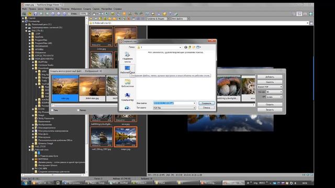335x188 pixels.
Task: Enable the Рамка checkbox in multi-page dialog
Action: tap(79, 110)
